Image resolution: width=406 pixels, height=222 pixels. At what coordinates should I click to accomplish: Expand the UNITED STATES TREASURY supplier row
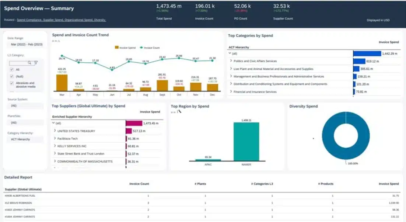55,131
